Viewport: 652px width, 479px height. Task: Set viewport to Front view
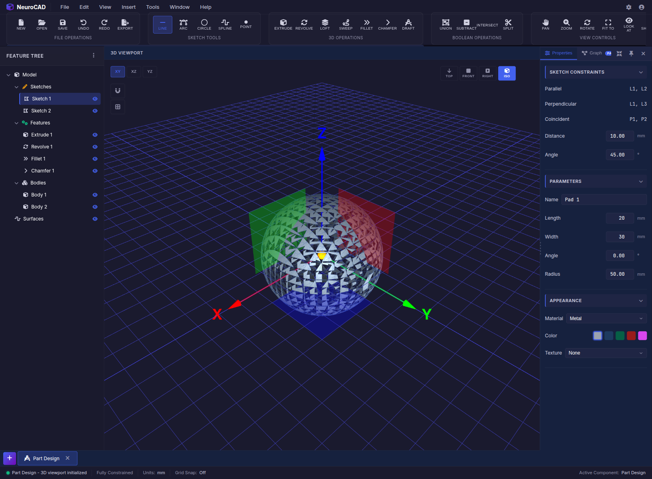click(468, 73)
